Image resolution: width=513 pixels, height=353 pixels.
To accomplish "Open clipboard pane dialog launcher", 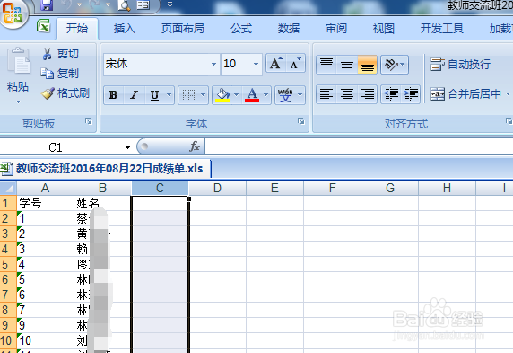I will pyautogui.click(x=89, y=121).
